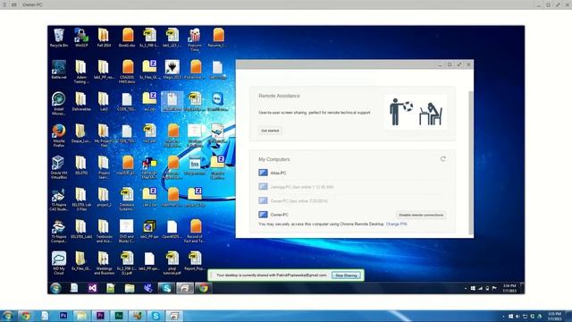This screenshot has height=322, width=572.
Task: Launch WinSCP shortcut on remote desktop
Action: [81, 38]
